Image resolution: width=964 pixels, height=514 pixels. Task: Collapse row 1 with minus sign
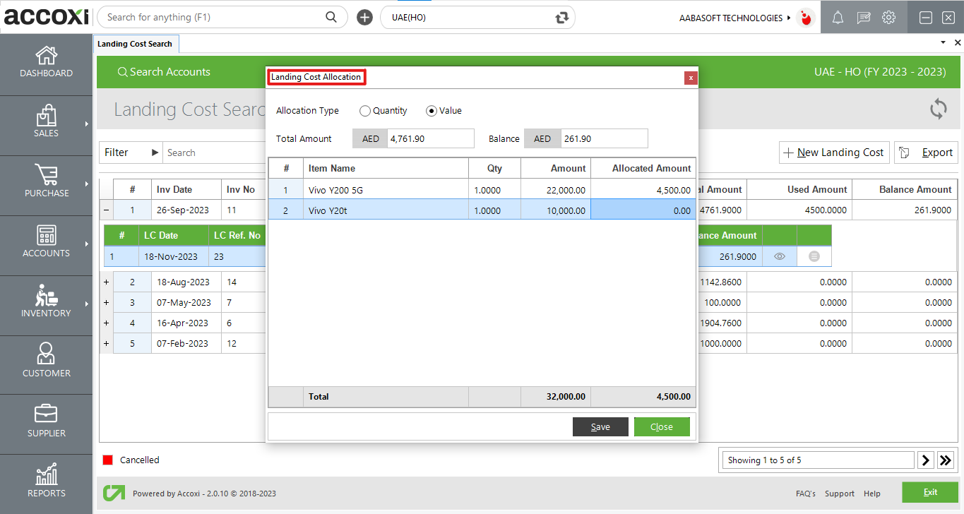[106, 210]
